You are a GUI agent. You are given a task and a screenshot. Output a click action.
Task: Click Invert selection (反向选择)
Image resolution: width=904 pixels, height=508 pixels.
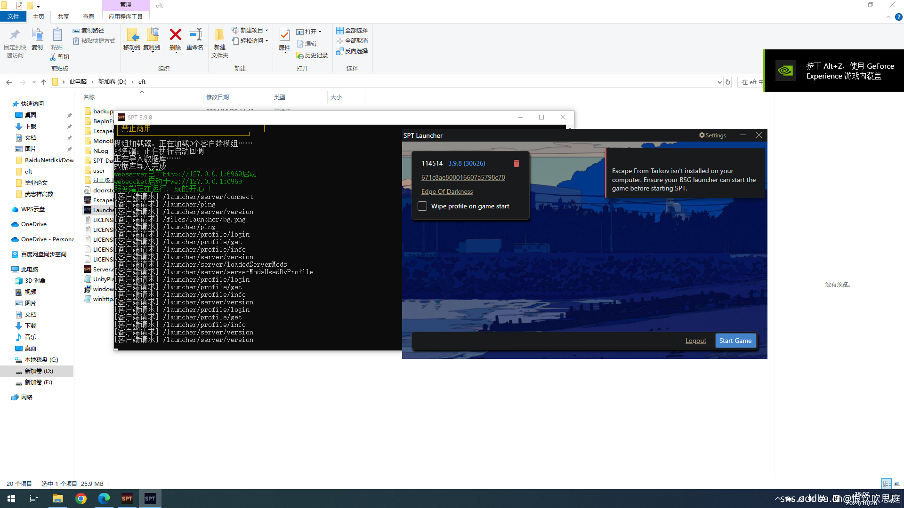(x=352, y=51)
